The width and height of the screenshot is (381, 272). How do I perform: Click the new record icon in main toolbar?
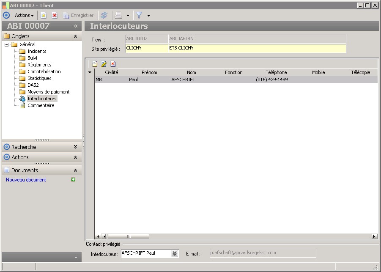pyautogui.click(x=44, y=15)
